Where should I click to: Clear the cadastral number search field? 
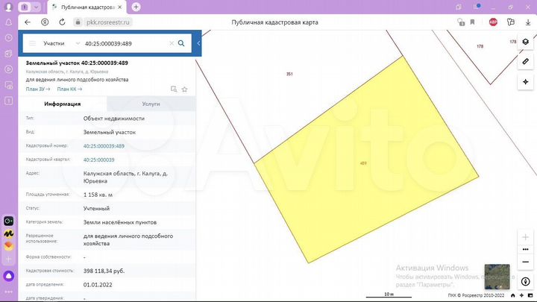point(172,43)
